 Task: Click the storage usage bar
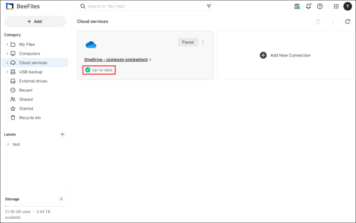point(35,207)
